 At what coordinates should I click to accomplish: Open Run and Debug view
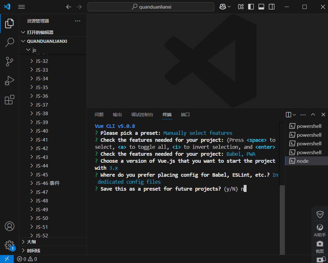pyautogui.click(x=10, y=81)
